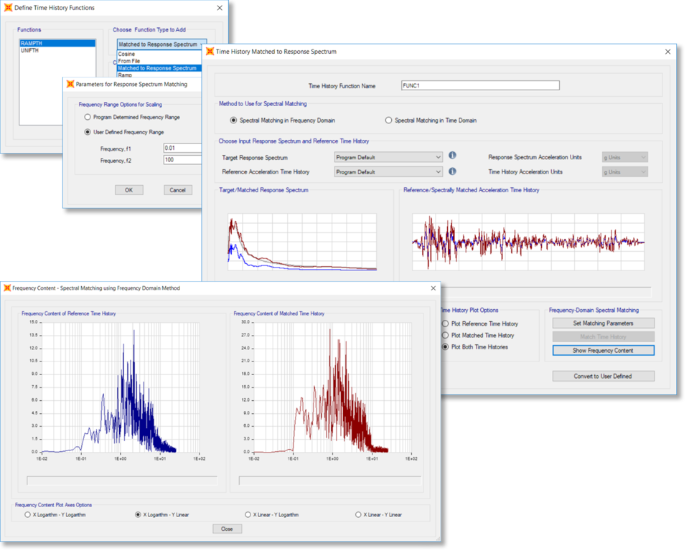Viewport: 689px width, 553px height.
Task: Click Close button in Frequency Content window
Action: (227, 529)
